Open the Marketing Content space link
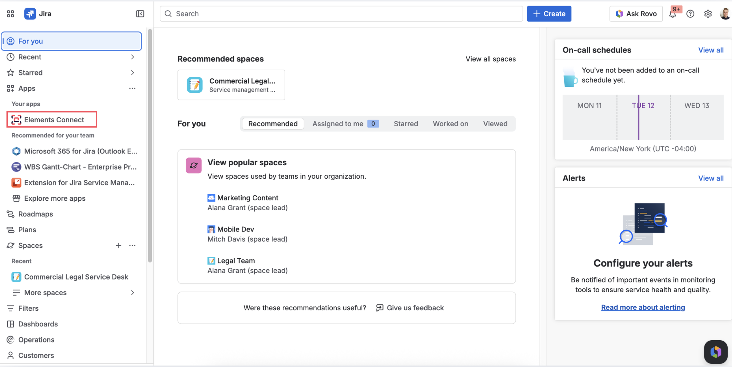 pos(248,198)
